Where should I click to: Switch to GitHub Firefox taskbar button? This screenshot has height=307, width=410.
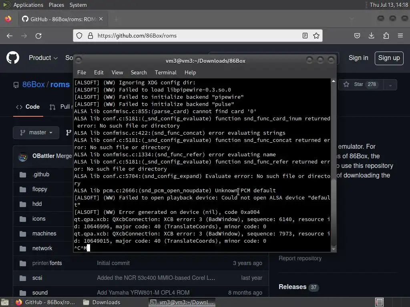click(46, 302)
